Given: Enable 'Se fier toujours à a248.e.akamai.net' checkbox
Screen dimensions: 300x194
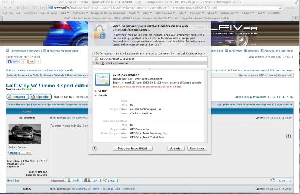Looking at the screenshot, I should [x=93, y=53].
